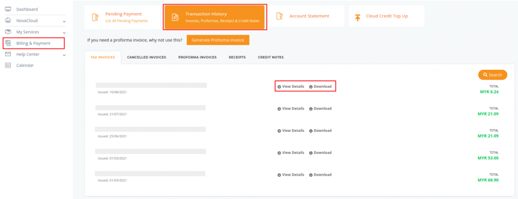
Task: View Details of the MYR 68.90 invoice
Action: 291,175
